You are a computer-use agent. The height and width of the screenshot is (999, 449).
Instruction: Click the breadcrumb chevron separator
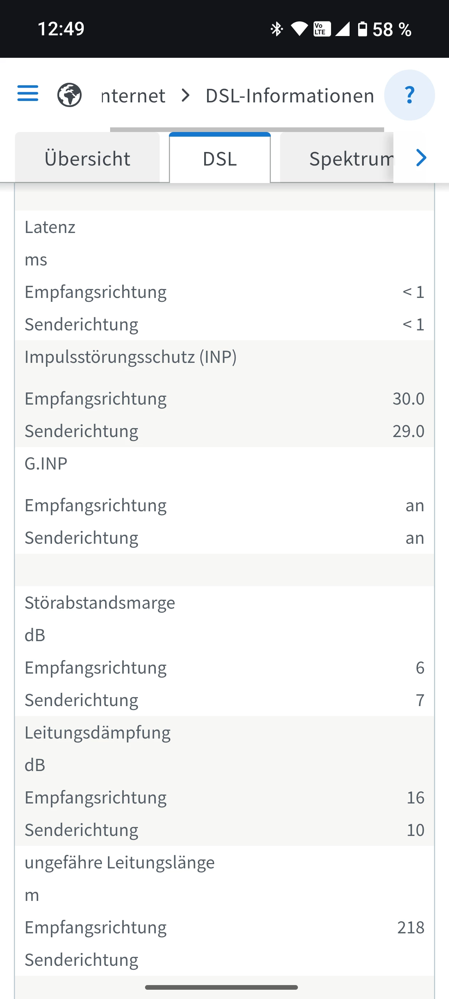[x=186, y=95]
